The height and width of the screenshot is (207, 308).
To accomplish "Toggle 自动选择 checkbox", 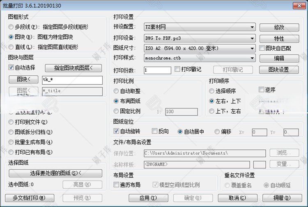I will (11, 67).
